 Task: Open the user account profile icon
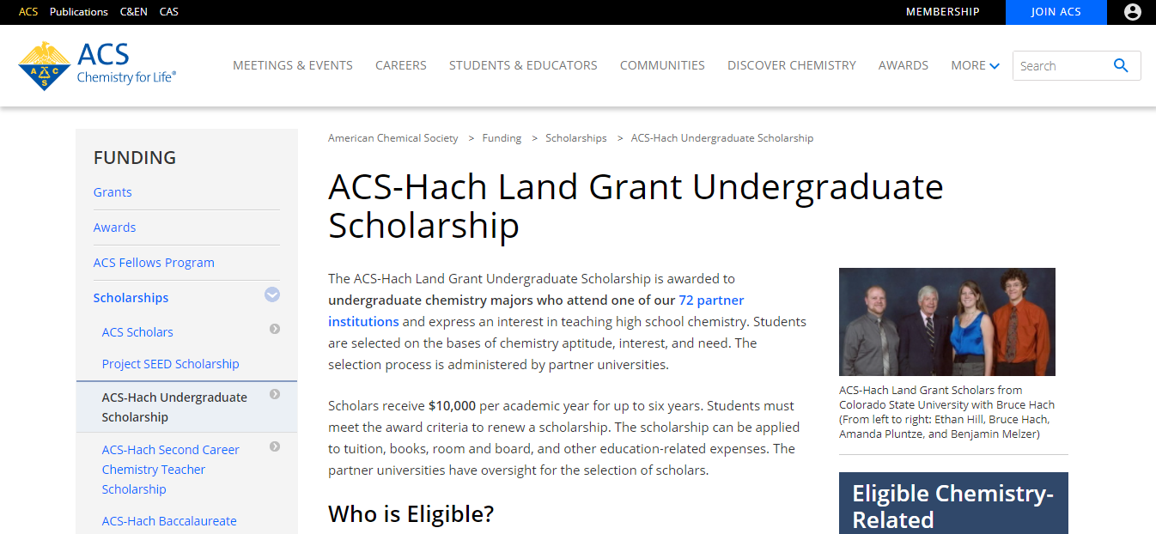(1132, 12)
